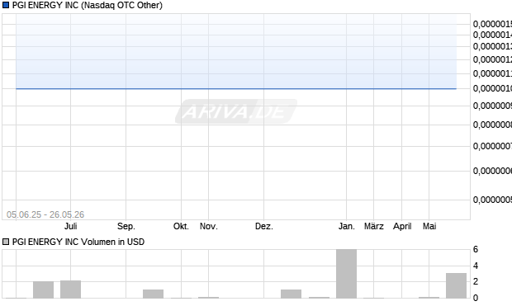
Task: Click the blue PGI ENERGY legend square
Action: (6, 5)
